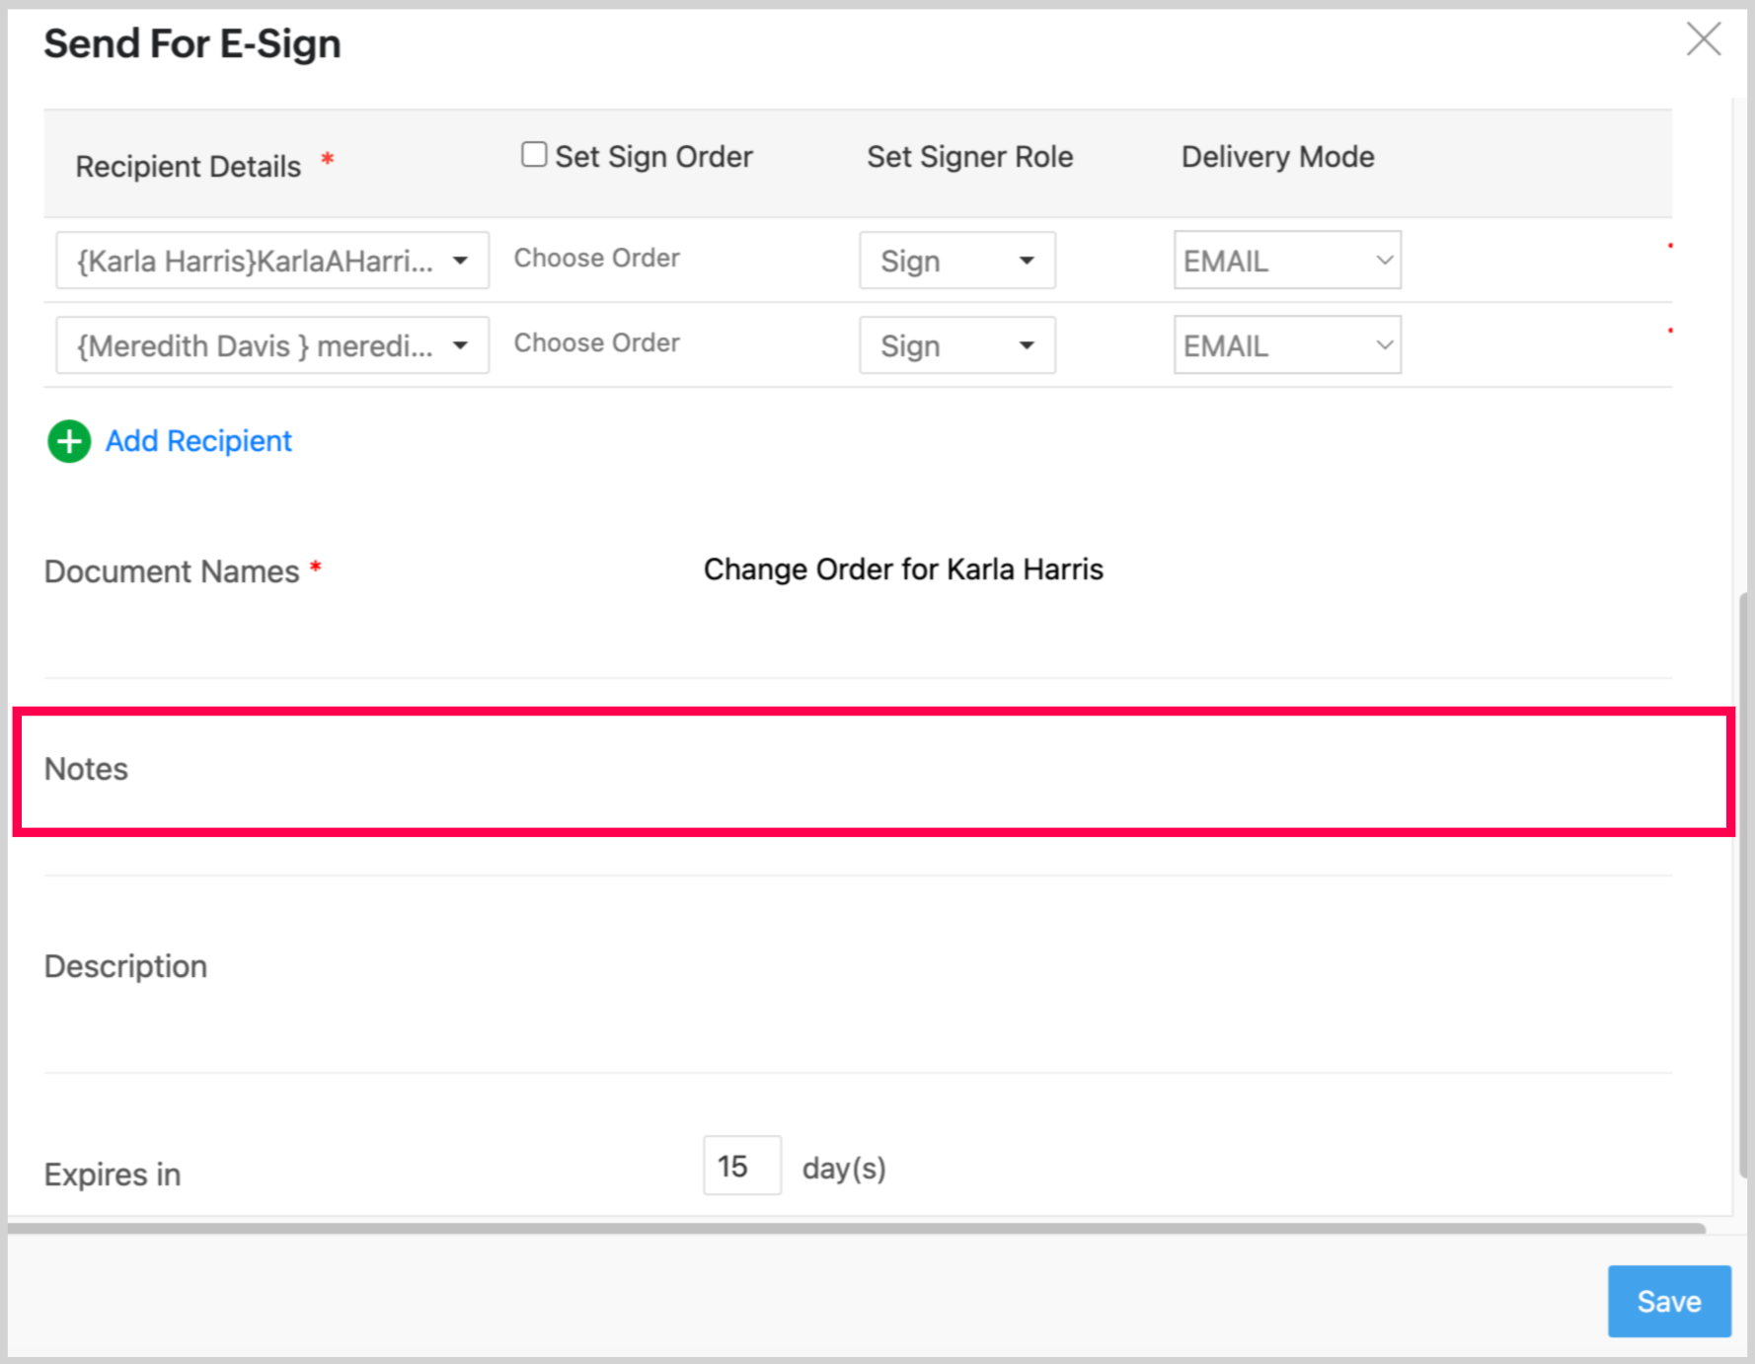This screenshot has width=1755, height=1364.
Task: Change EMAIL delivery mode for Meredith Davis
Action: [1286, 345]
